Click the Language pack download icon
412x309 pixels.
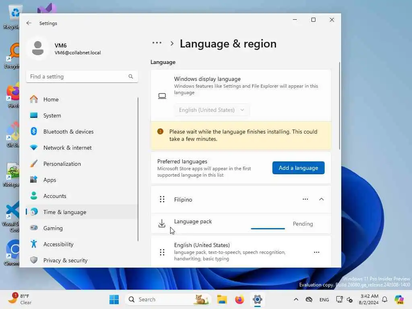tap(162, 224)
